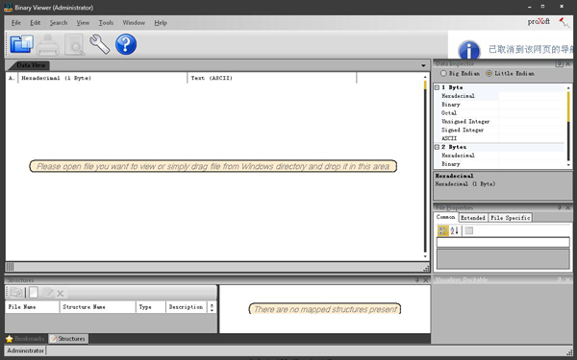This screenshot has width=577, height=360.
Task: Click the Print Preview magnifier icon
Action: [x=74, y=45]
